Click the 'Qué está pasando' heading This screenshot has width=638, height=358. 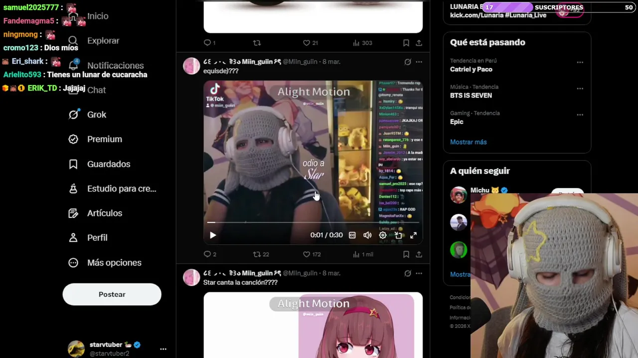487,42
